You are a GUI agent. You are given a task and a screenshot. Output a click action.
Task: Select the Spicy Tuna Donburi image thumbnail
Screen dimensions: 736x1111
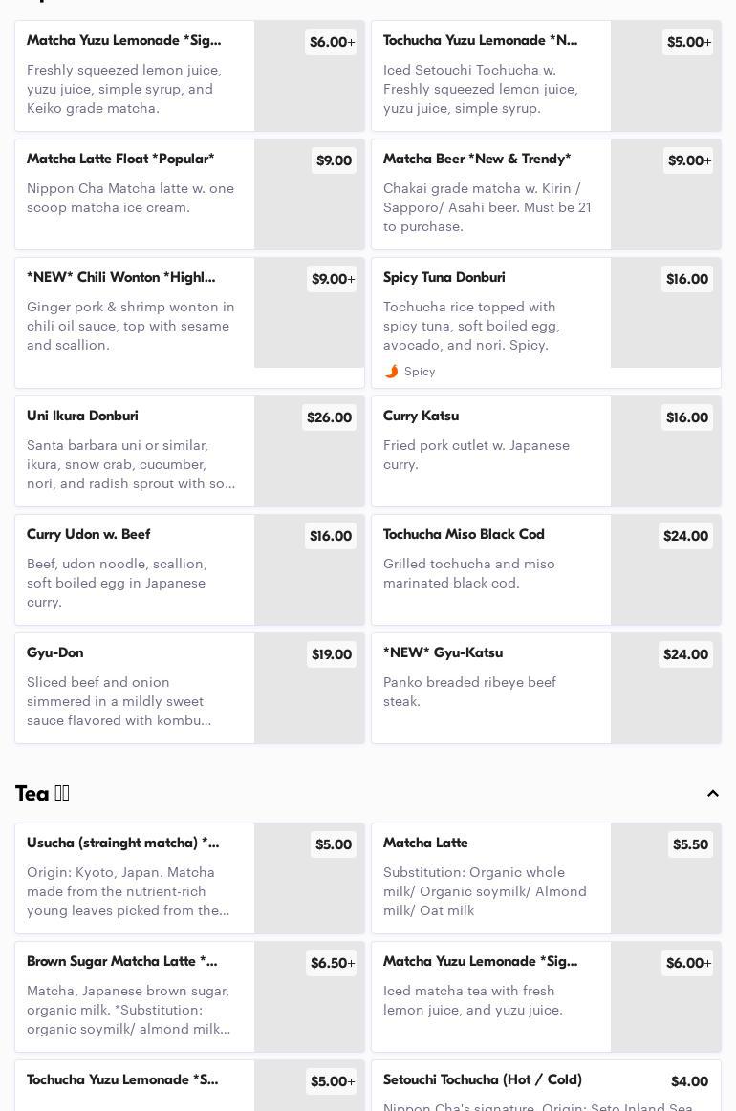tap(665, 312)
